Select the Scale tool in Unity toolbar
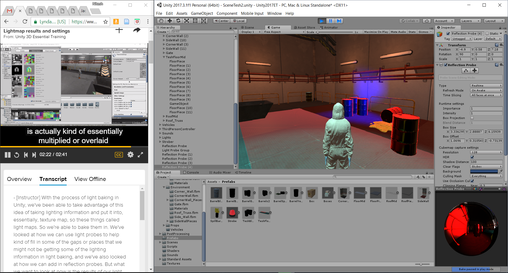The width and height of the screenshot is (508, 273). [187, 21]
